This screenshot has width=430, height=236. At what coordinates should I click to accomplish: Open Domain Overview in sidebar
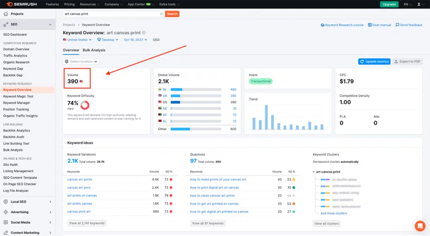16,49
